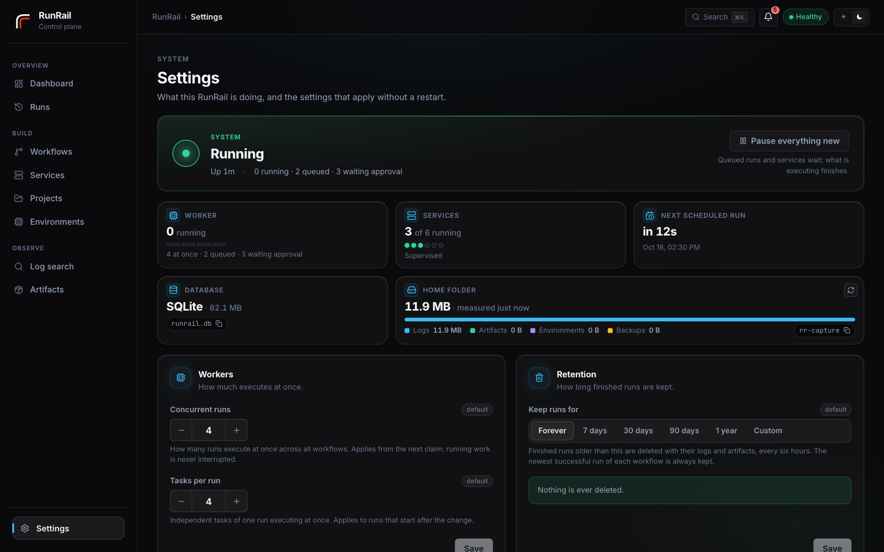The height and width of the screenshot is (552, 884).
Task: Click the RunRail breadcrumb link
Action: click(166, 17)
